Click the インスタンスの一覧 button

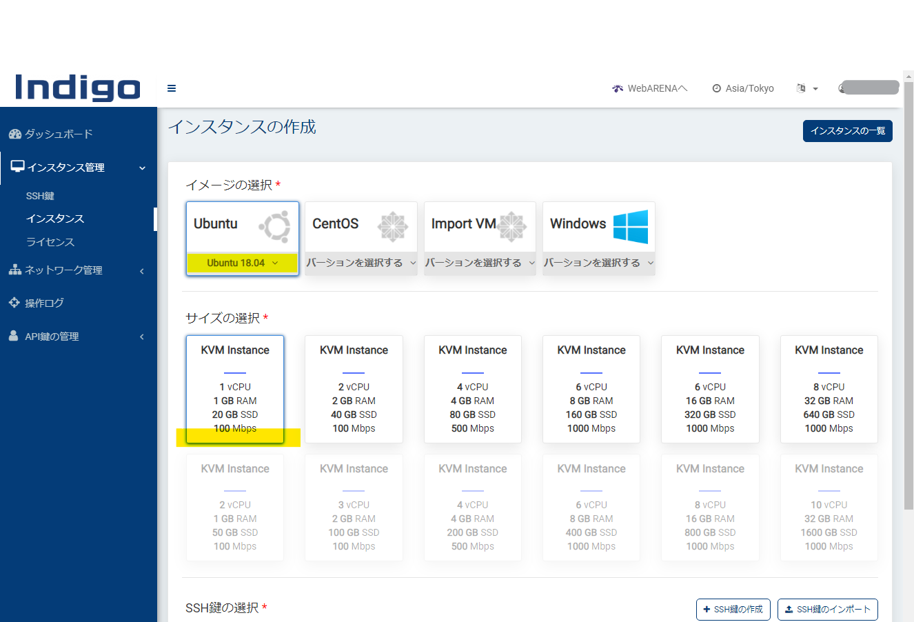coord(847,131)
